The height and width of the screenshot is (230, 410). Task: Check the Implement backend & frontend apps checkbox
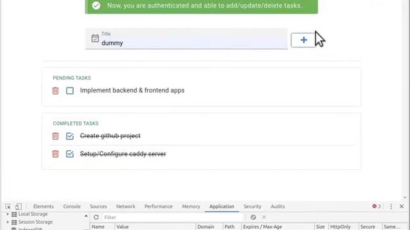point(70,91)
